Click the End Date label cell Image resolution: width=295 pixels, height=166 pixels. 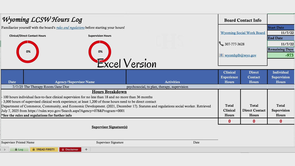coord(281,38)
